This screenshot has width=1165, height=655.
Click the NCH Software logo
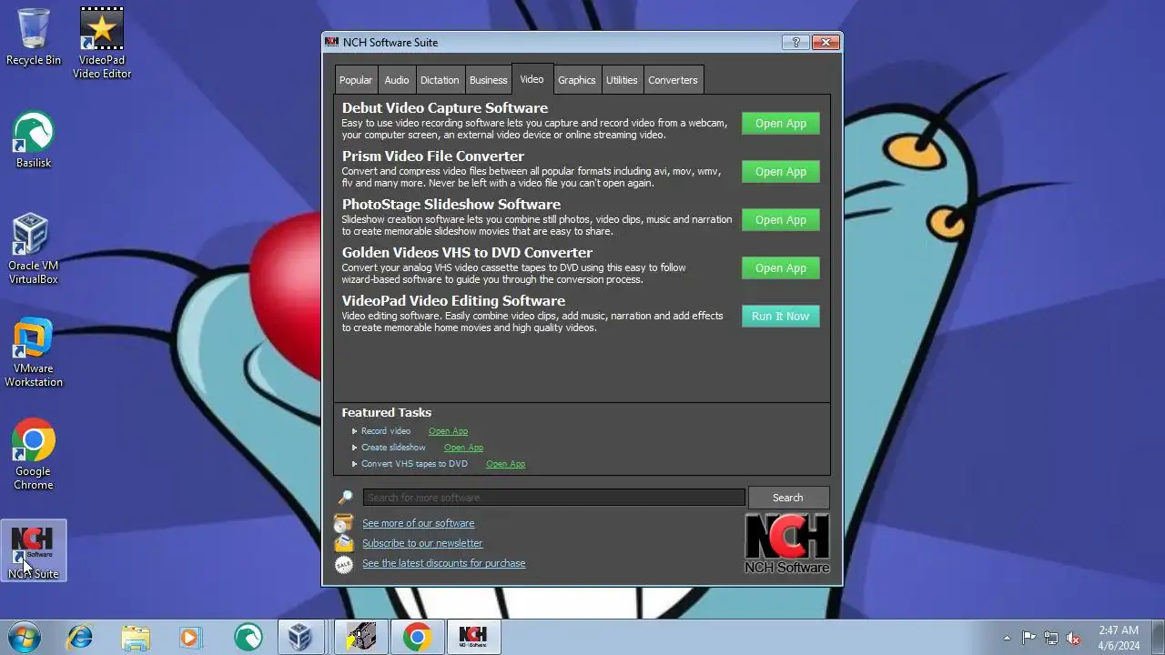pyautogui.click(x=787, y=543)
